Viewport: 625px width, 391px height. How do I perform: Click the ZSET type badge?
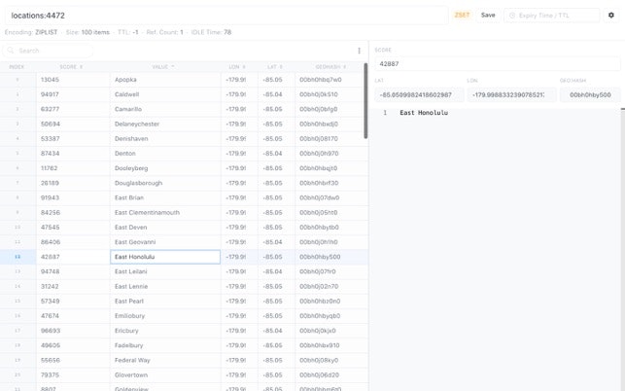(x=462, y=16)
